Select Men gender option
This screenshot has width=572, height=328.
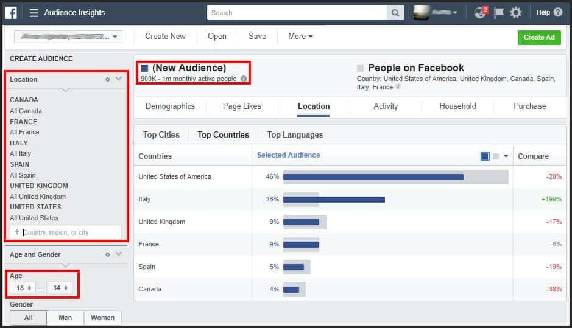pos(65,318)
